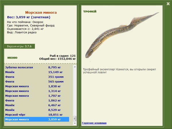Click the Где: Норвегия, Северный фьорд line
This screenshot has width=172, height=129.
click(31, 26)
